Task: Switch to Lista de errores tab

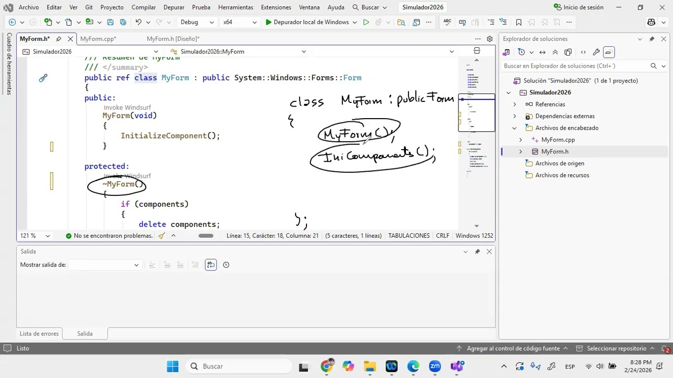Action: point(39,333)
